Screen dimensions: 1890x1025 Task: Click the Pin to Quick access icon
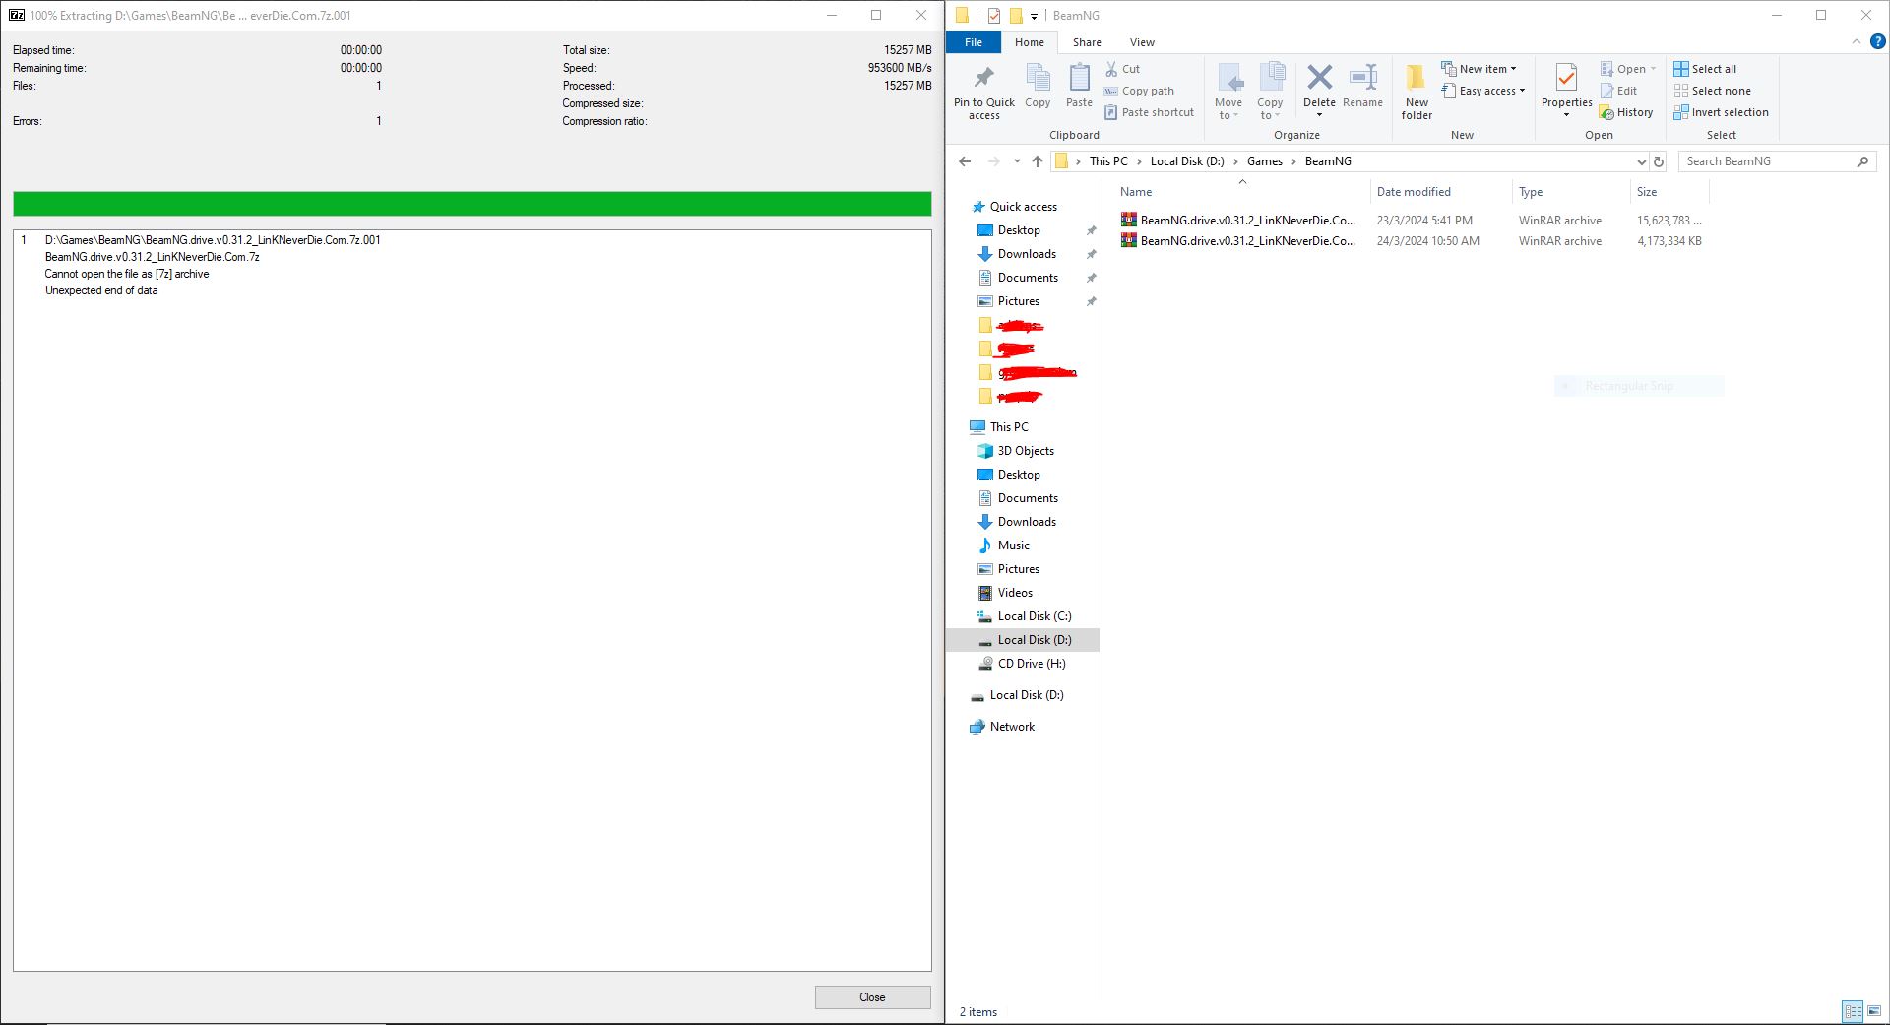click(x=983, y=79)
